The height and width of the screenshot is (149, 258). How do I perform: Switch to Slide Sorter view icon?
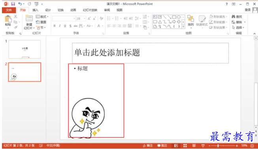pyautogui.click(x=185, y=145)
